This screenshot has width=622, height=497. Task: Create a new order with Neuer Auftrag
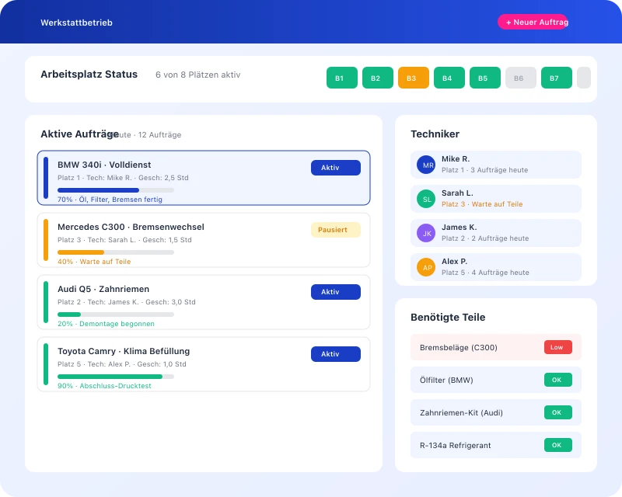(x=534, y=23)
